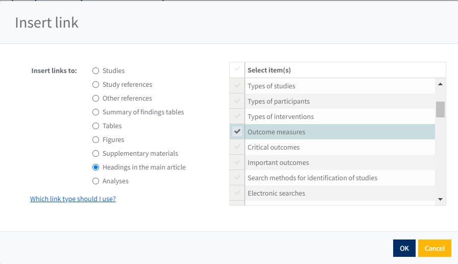
Task: Select the Tables radio button
Action: [x=95, y=126]
